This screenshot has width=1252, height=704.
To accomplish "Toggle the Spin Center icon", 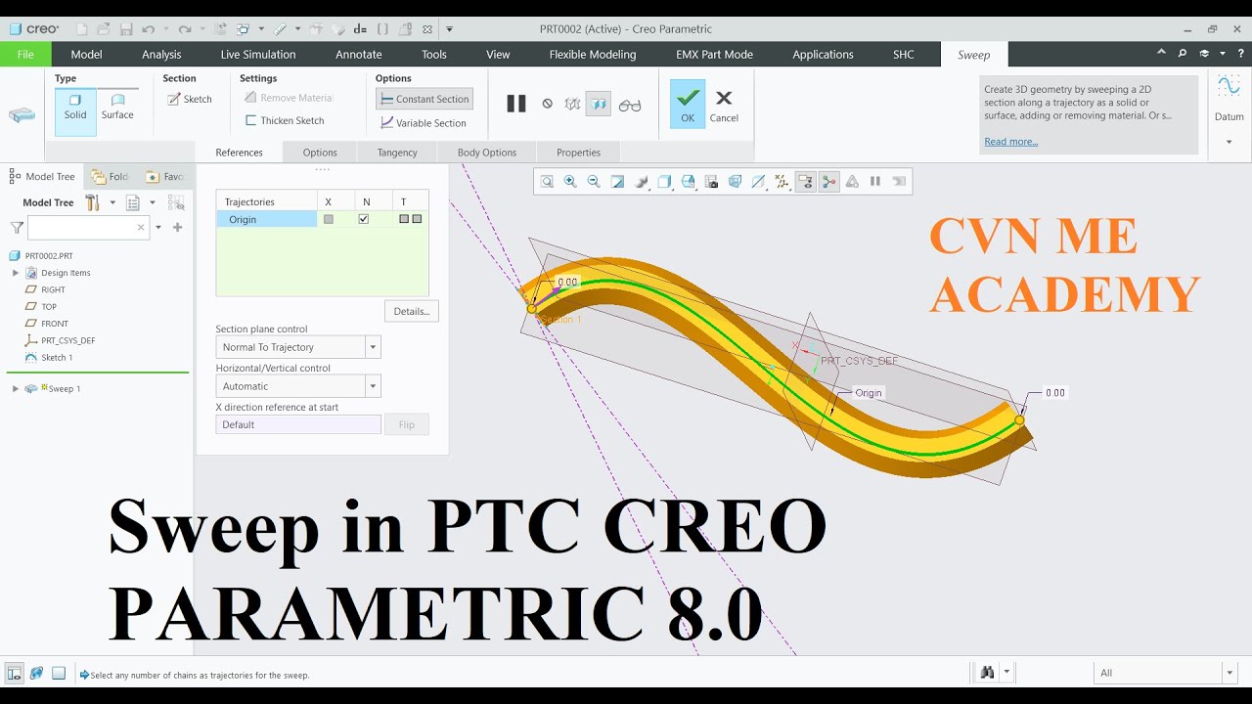I will tap(828, 181).
